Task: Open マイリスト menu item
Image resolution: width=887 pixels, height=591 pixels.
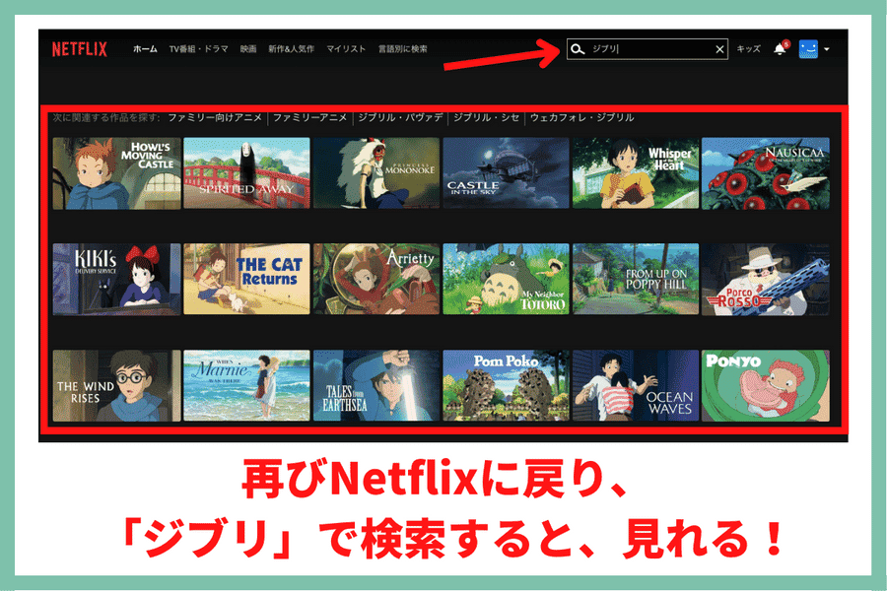Action: coord(346,49)
